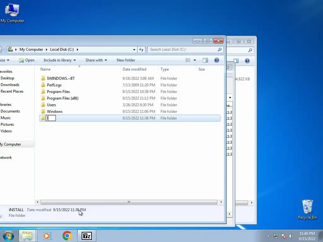The width and height of the screenshot is (323, 242).
Task: Toggle the preview pane button
Action: [x=205, y=60]
